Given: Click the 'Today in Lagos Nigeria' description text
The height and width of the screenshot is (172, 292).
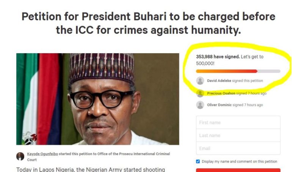Looking at the screenshot, I should click(x=90, y=169).
